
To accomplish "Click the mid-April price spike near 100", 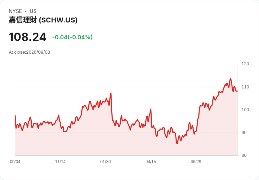I will (151, 109).
